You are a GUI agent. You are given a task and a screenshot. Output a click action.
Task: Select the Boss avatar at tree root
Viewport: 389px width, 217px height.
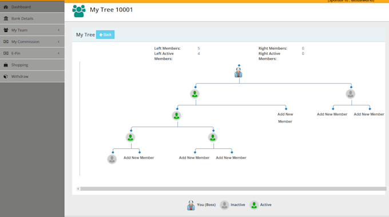tap(239, 73)
